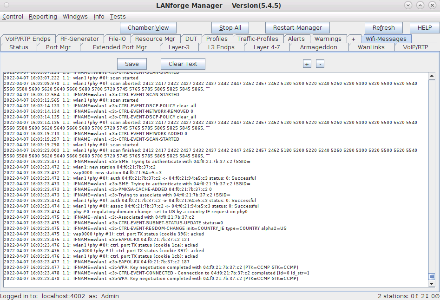This screenshot has height=300, width=440.
Task: Click scrollbar up arrow in log
Action: pyautogui.click(x=432, y=76)
